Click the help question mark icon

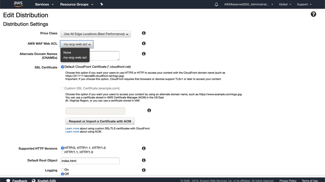[314, 14]
